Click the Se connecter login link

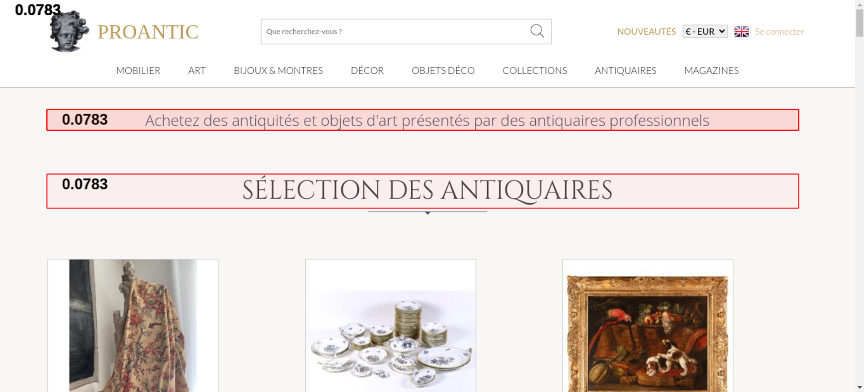[x=779, y=32]
